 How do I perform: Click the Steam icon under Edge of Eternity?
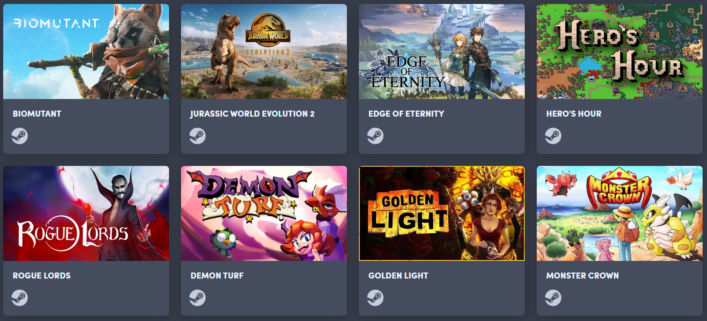375,136
